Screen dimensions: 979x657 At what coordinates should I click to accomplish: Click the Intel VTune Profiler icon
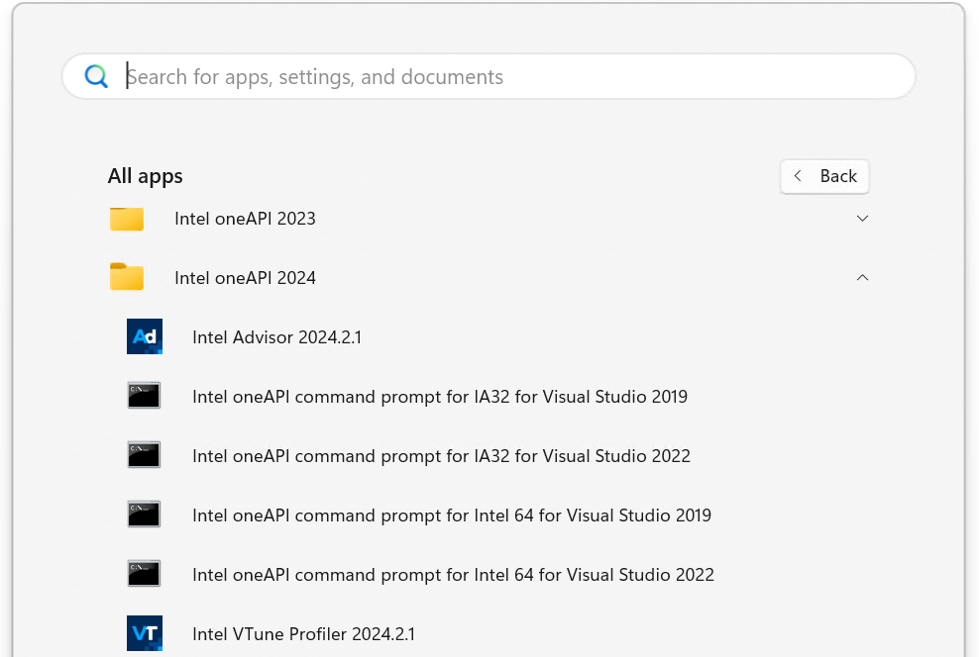[145, 633]
